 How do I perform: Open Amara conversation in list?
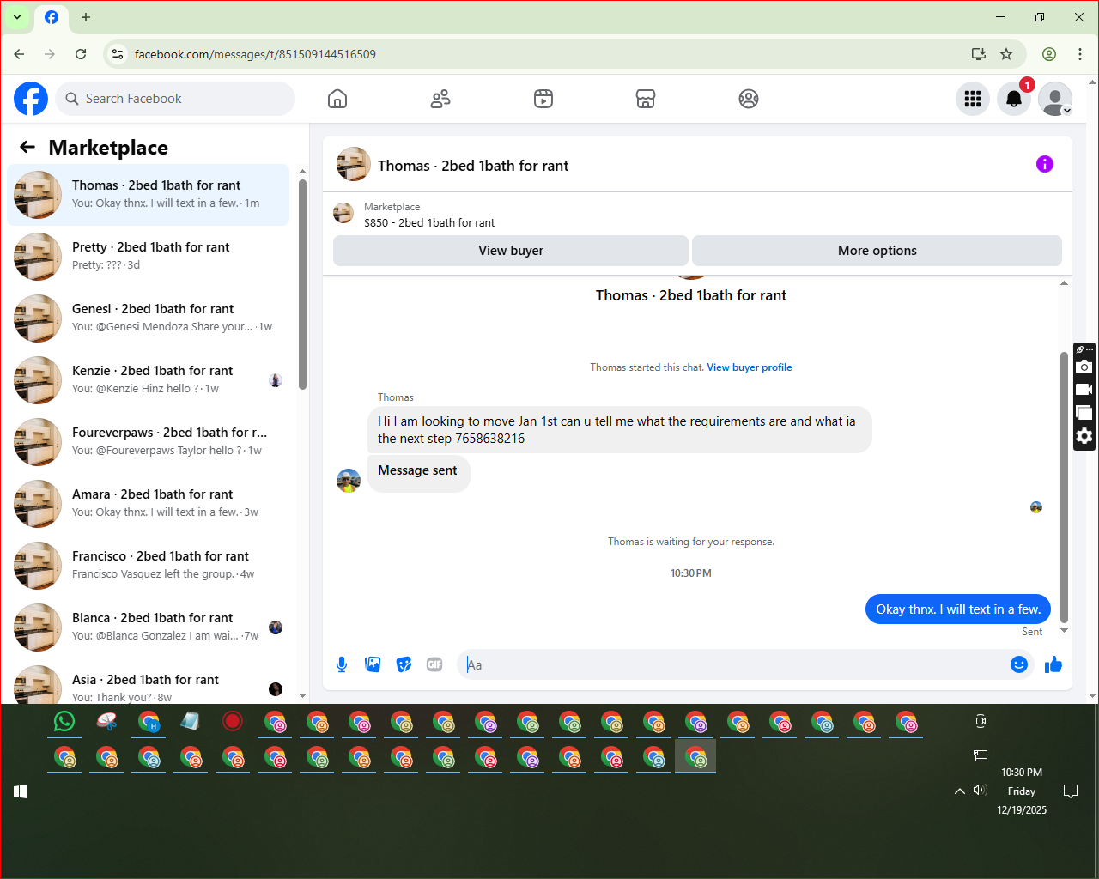tap(149, 504)
